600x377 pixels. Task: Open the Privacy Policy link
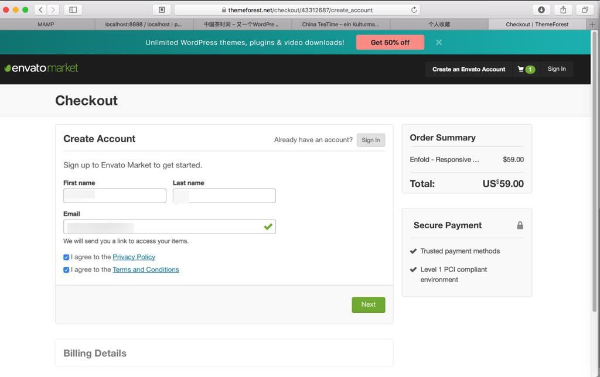134,257
